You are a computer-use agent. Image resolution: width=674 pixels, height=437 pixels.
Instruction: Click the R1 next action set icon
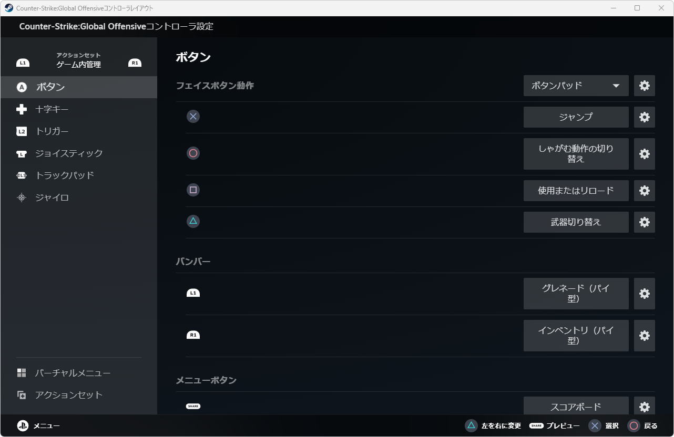[135, 63]
